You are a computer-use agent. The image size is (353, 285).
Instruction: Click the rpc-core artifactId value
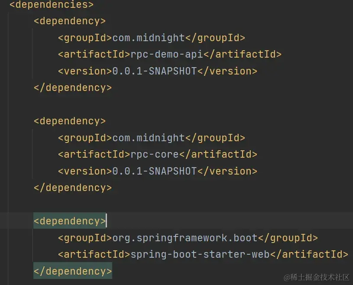pos(155,155)
